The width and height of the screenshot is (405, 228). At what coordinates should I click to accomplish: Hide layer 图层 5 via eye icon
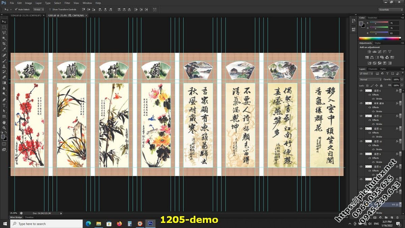[x=361, y=91]
